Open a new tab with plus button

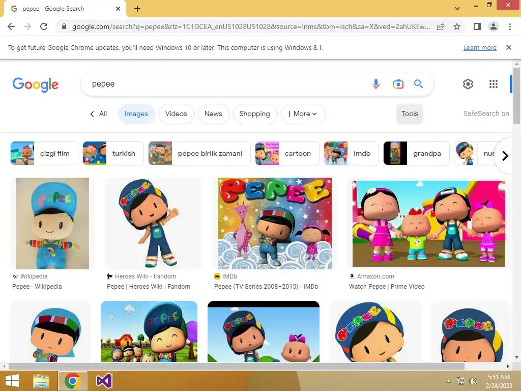click(137, 9)
